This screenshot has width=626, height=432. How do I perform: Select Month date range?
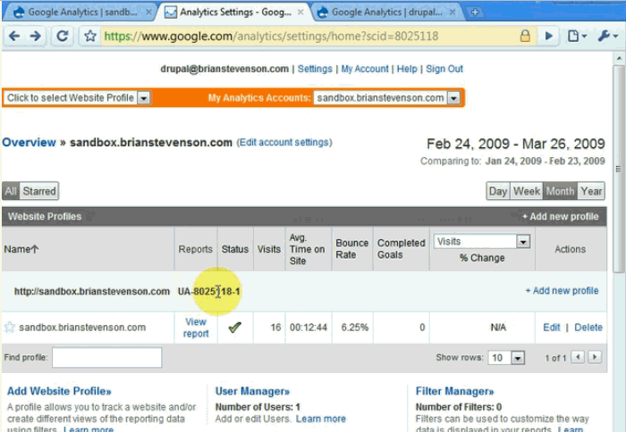point(560,191)
